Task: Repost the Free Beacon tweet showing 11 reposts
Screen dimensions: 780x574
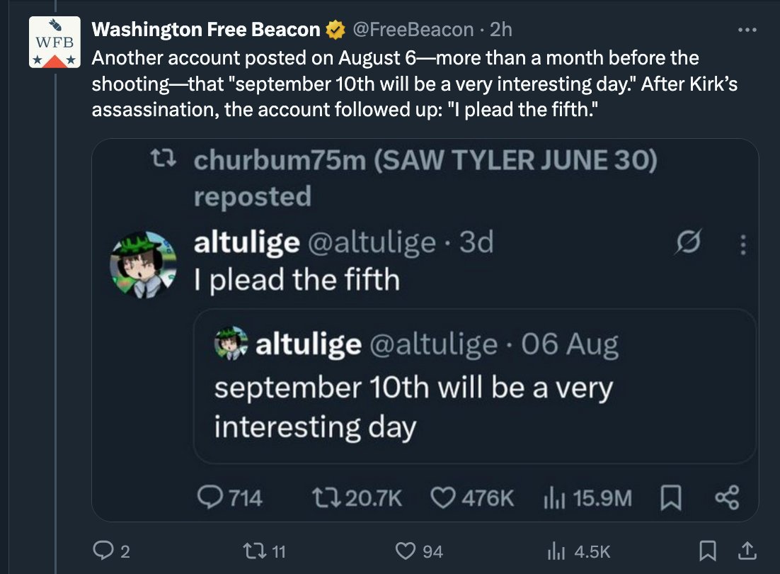Action: pos(254,551)
